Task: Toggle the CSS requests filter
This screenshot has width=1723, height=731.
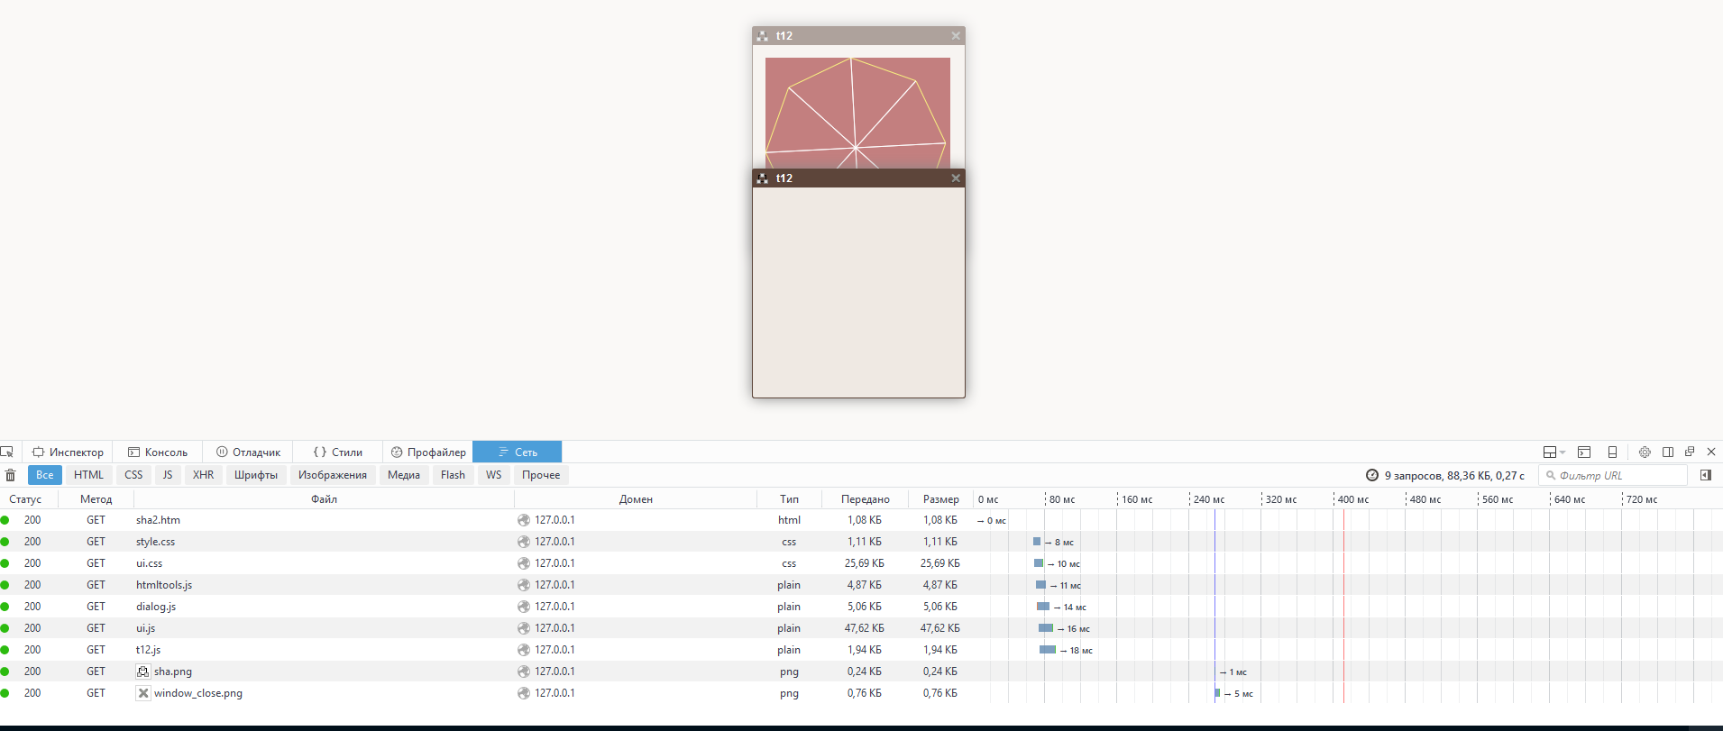Action: point(133,475)
